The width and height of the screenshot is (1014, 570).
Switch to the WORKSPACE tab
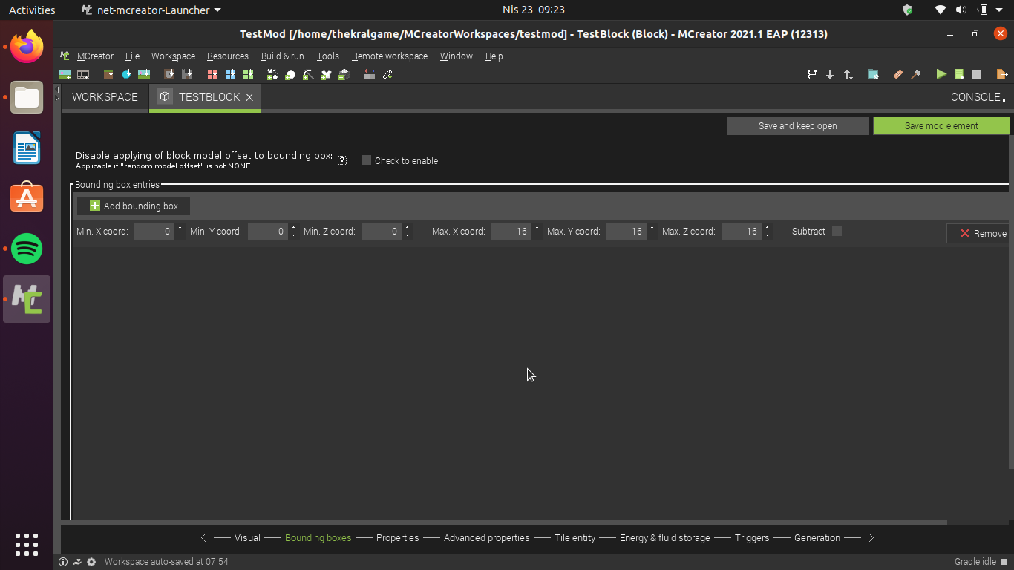pos(105,97)
